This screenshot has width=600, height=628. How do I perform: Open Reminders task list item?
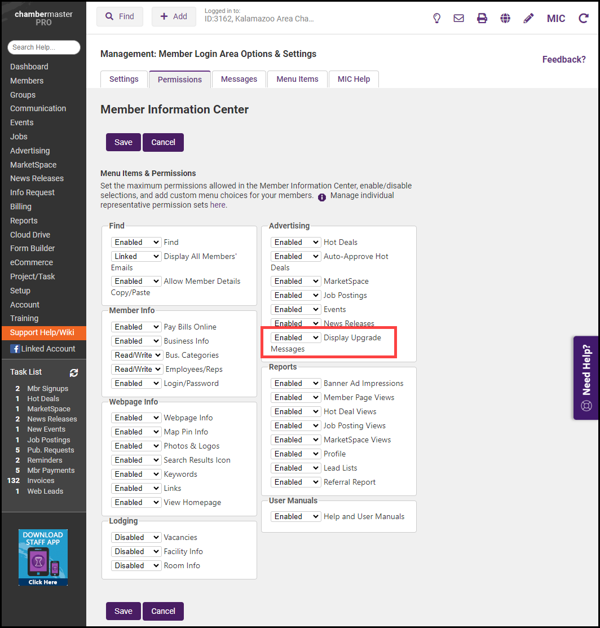pyautogui.click(x=45, y=460)
